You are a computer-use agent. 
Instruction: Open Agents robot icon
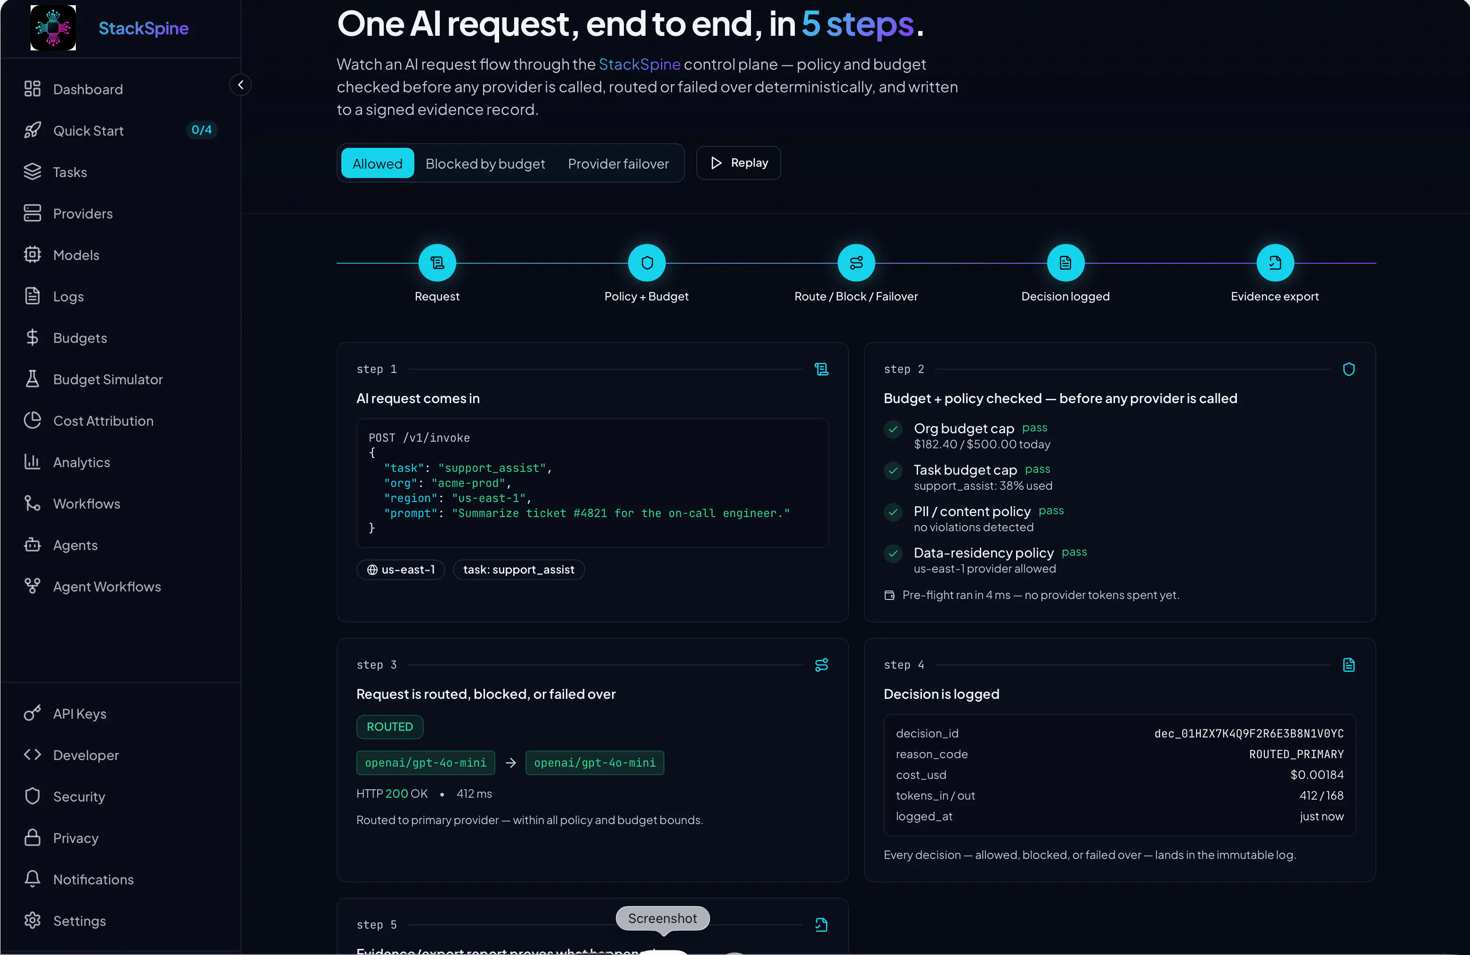(32, 544)
